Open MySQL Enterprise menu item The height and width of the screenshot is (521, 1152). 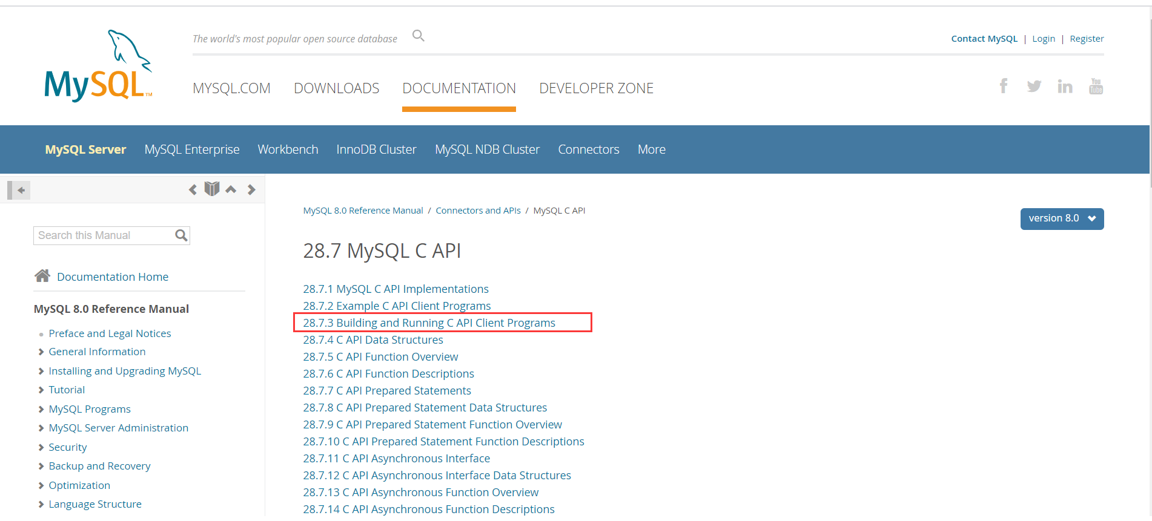tap(192, 149)
